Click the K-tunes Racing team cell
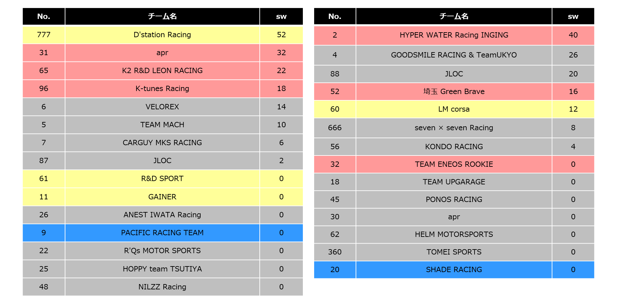Screen dimensions: 617x308 click(x=162, y=89)
